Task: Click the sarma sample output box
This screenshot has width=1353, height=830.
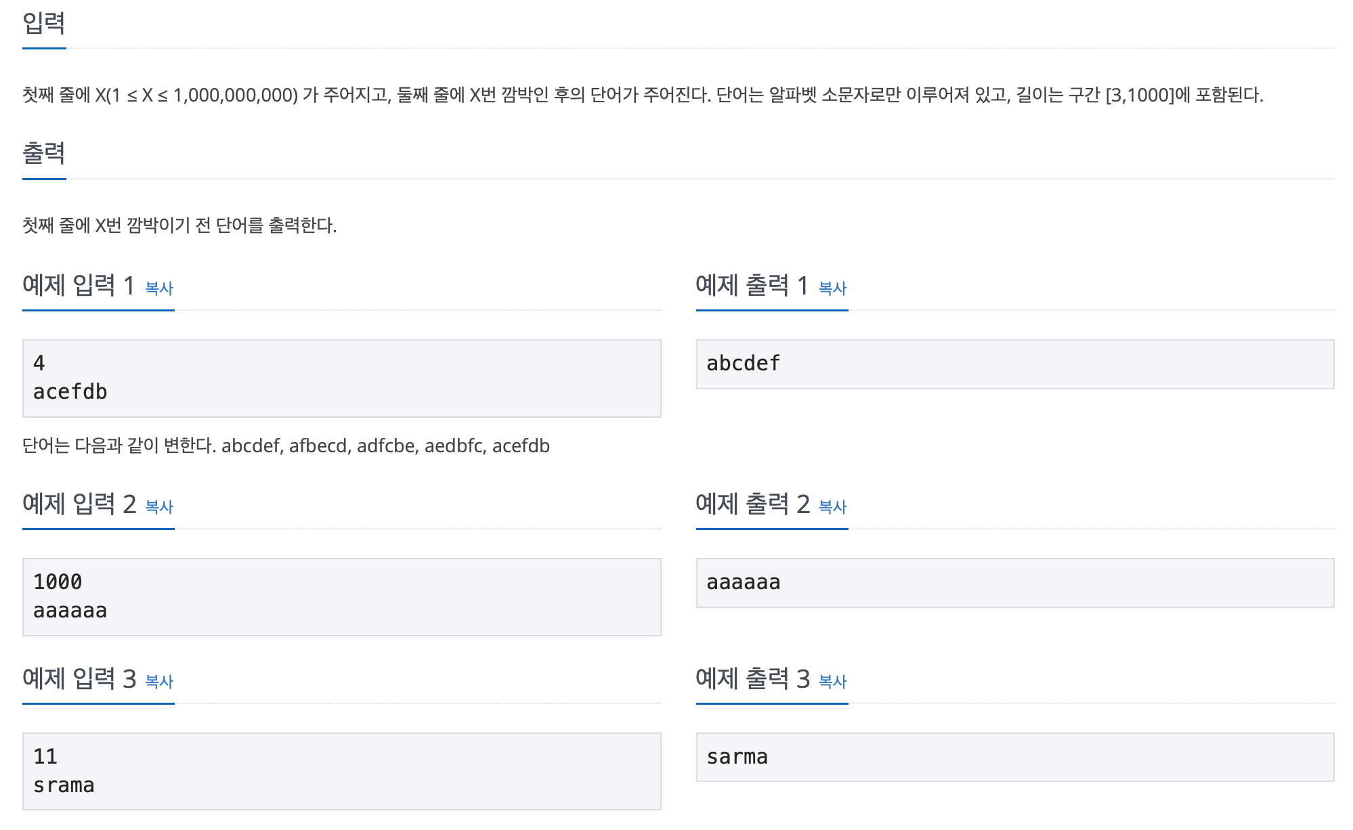Action: click(x=1015, y=758)
